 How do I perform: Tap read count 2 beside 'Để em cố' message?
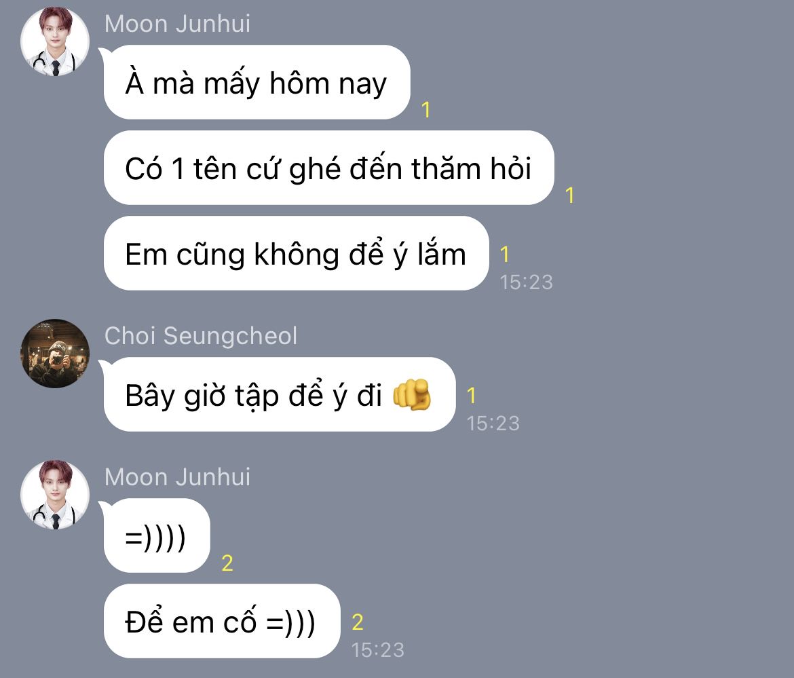(358, 622)
